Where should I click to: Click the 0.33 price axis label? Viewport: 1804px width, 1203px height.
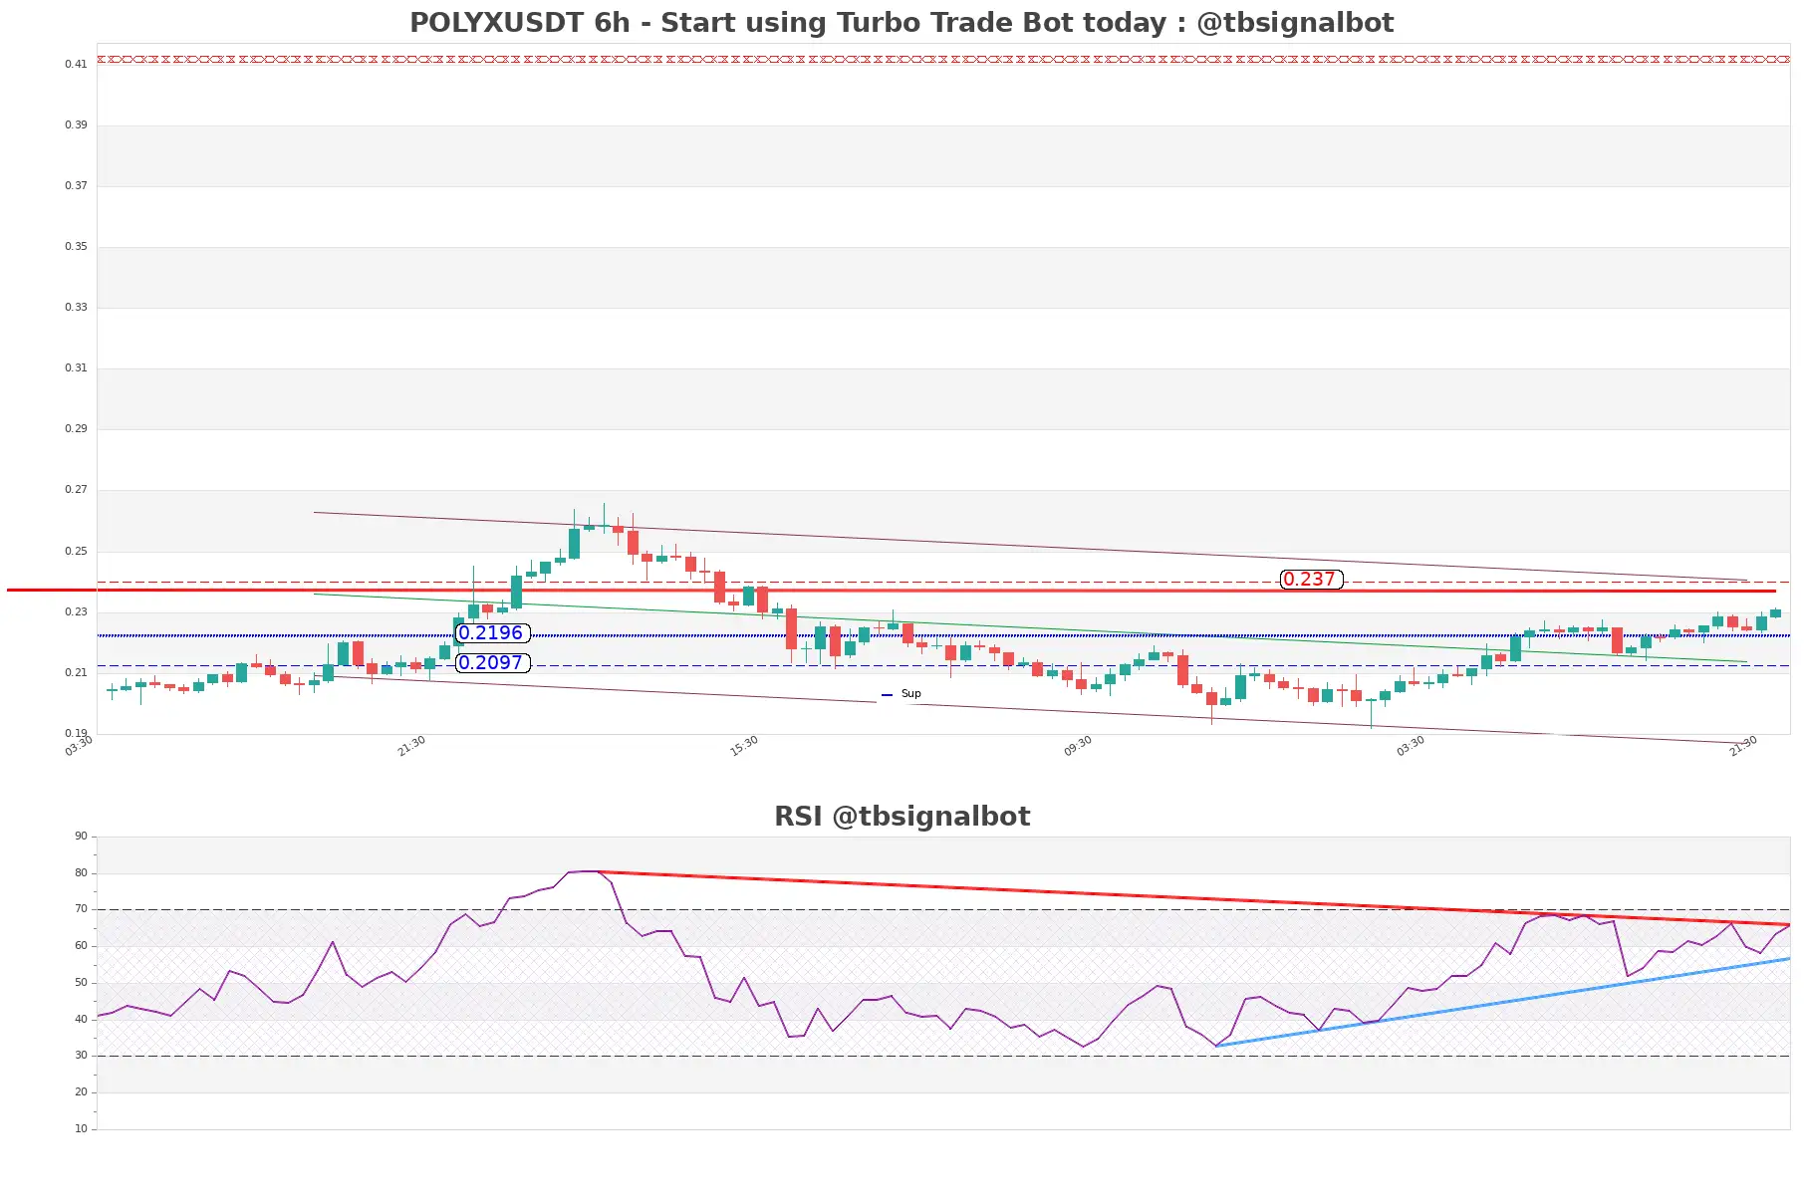point(76,307)
